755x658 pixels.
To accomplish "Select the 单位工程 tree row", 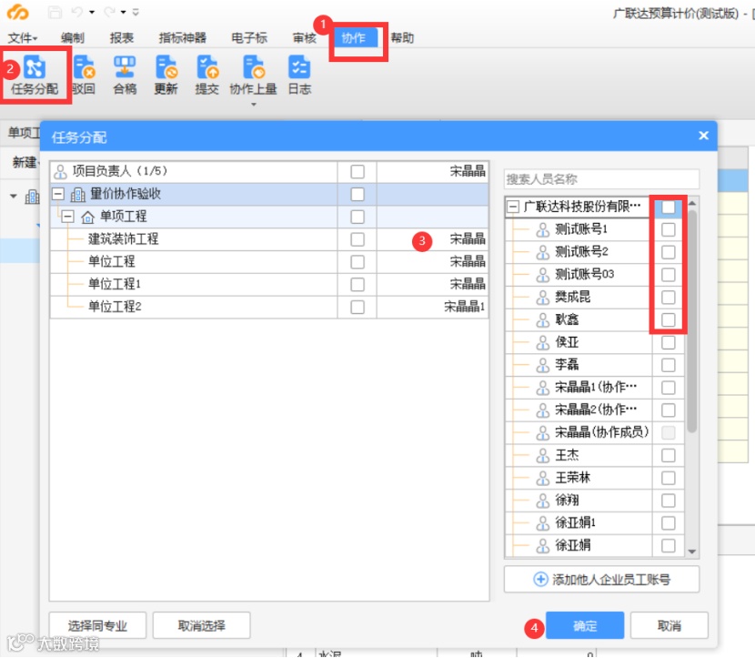I will (269, 262).
